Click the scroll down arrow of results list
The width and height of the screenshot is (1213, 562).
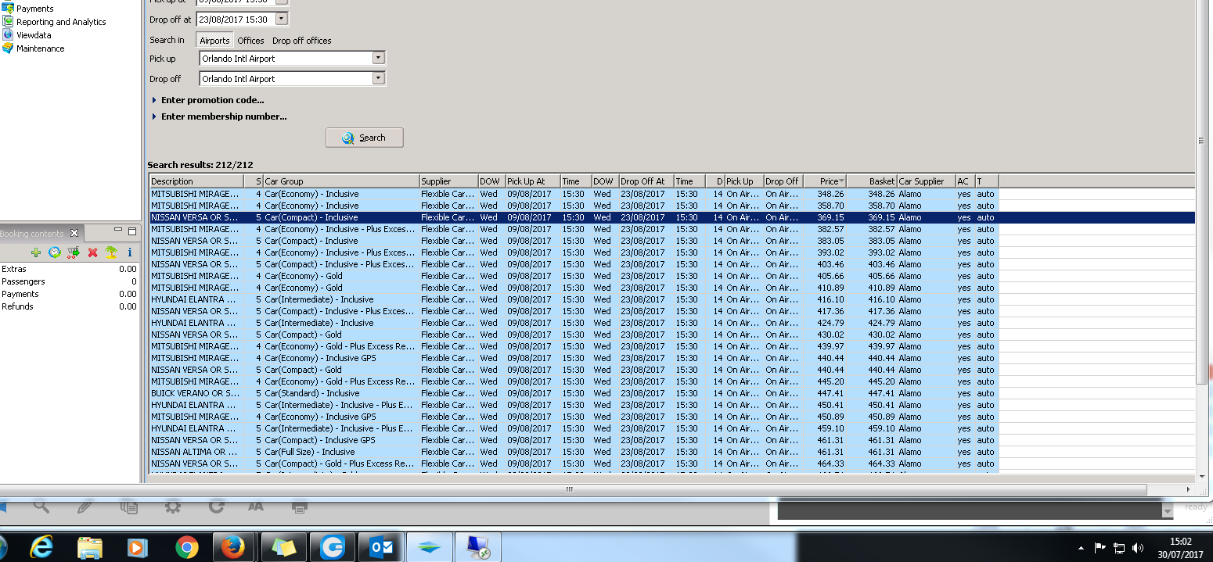pyautogui.click(x=1202, y=477)
